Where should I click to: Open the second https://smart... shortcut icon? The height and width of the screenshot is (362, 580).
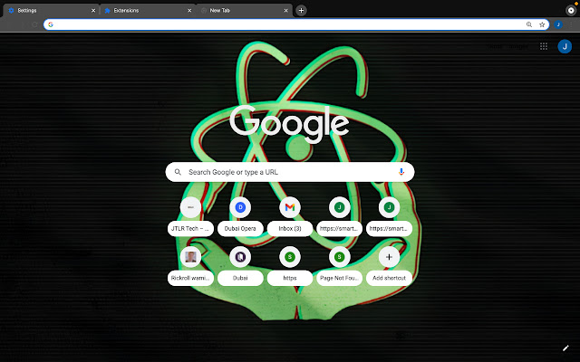coord(389,207)
